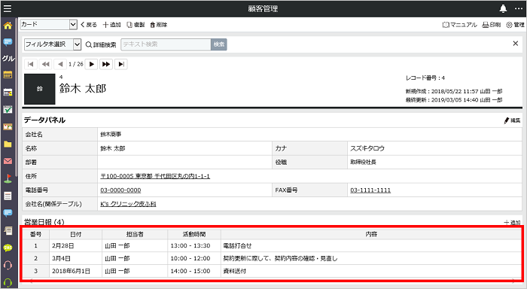527x289 pixels.
Task: Open the yellow folder sidebar icon
Action: [8, 144]
